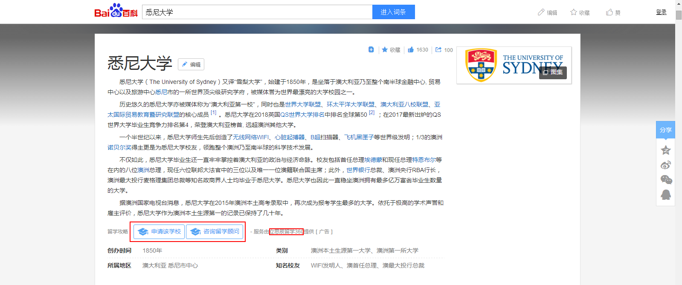Click the 留学攻略 label
The width and height of the screenshot is (682, 285).
pos(118,232)
